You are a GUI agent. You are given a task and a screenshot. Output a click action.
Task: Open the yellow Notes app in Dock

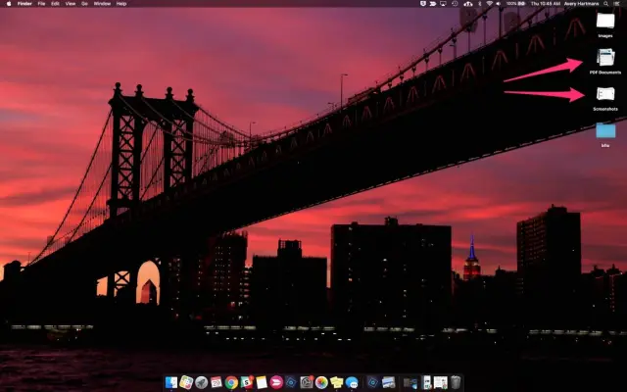click(262, 383)
